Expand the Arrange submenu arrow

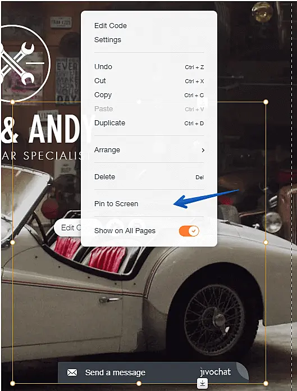(x=203, y=150)
